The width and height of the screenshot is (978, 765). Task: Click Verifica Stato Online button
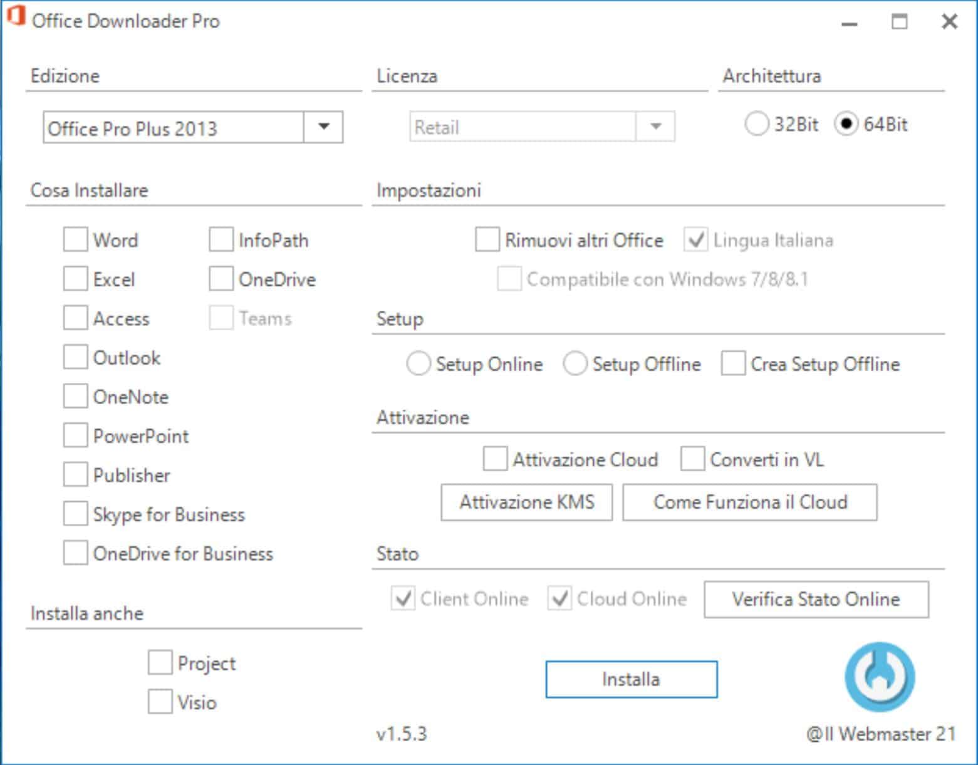tap(816, 600)
